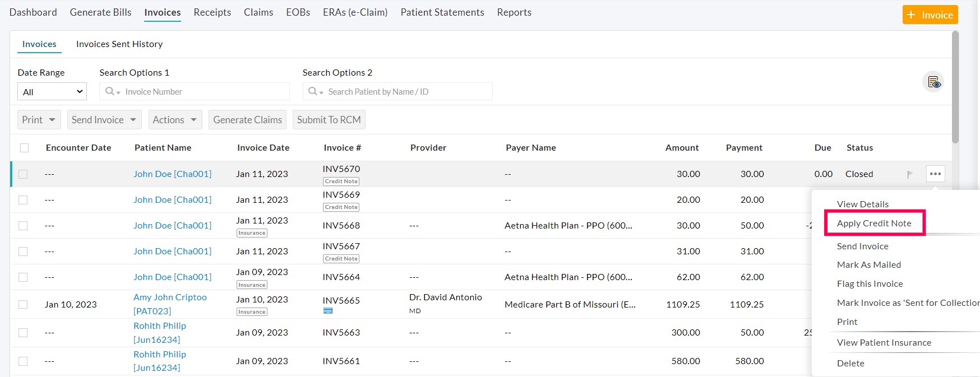The height and width of the screenshot is (377, 980).
Task: Click the Credit Note badge under INV5669
Action: tap(341, 207)
